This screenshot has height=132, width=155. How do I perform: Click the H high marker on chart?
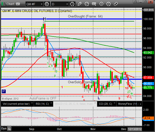pyautogui.click(x=44, y=19)
